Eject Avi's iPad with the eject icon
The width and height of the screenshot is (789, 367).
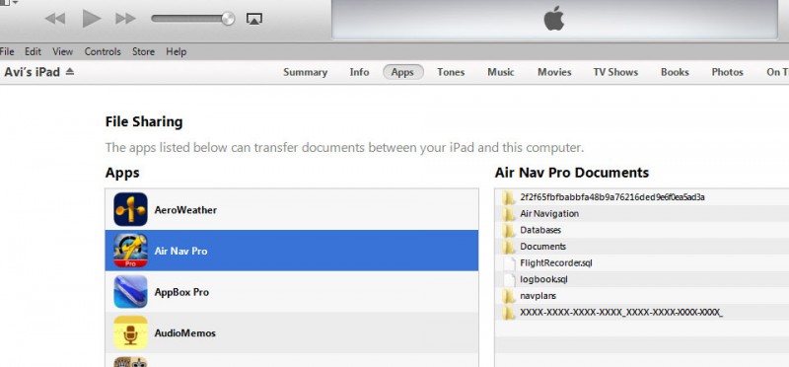tap(69, 72)
